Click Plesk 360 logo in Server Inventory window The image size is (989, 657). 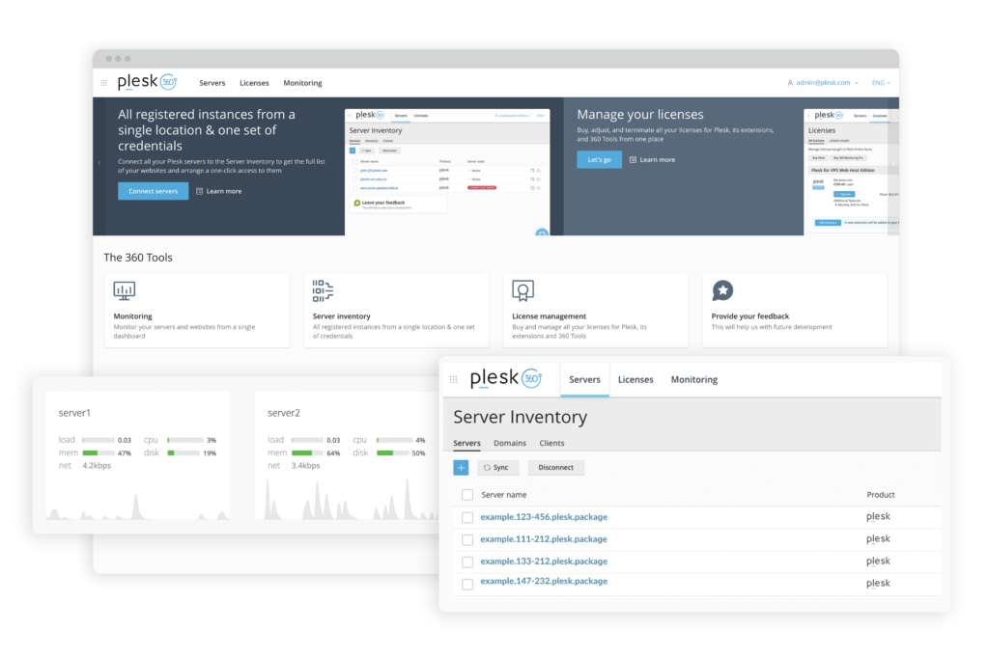[x=505, y=378]
